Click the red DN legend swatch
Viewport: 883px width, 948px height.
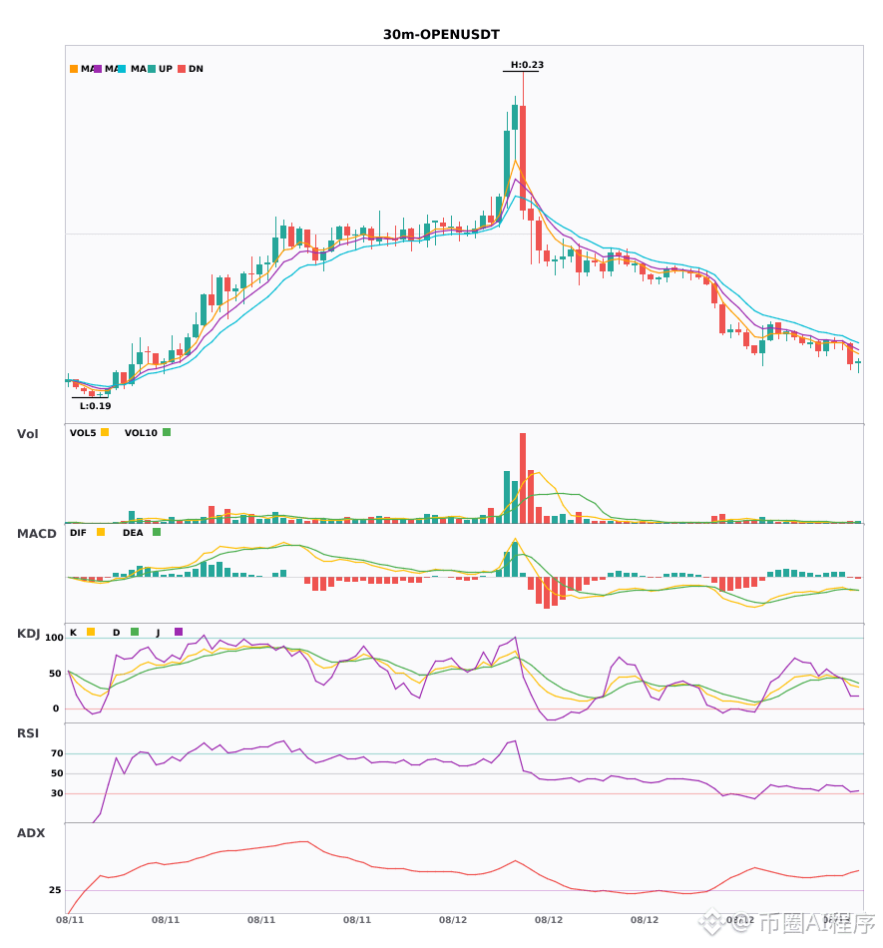pyautogui.click(x=182, y=69)
